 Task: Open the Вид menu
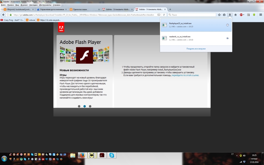click(17, 5)
